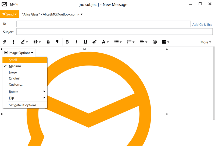Maximize the New Message window
Screen dimensions: 215x146
[200, 4]
